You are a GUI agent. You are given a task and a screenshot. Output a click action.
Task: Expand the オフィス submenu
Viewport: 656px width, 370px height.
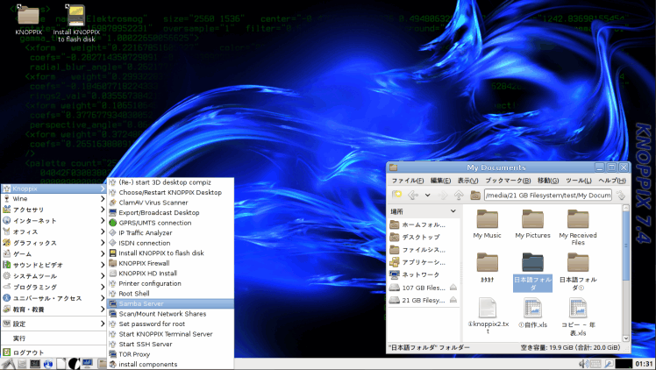(53, 231)
